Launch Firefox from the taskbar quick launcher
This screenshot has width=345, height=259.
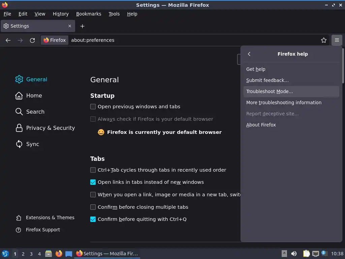pyautogui.click(x=59, y=254)
